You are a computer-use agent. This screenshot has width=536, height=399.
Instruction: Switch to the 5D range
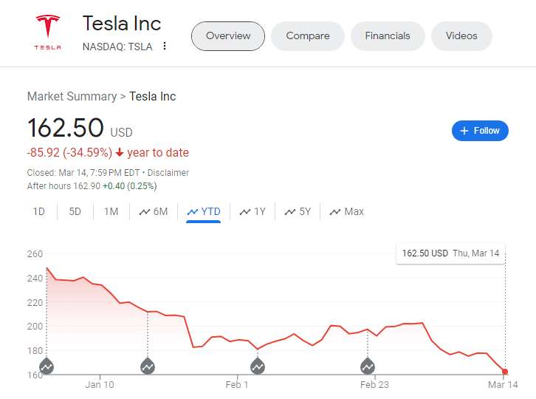coord(75,211)
